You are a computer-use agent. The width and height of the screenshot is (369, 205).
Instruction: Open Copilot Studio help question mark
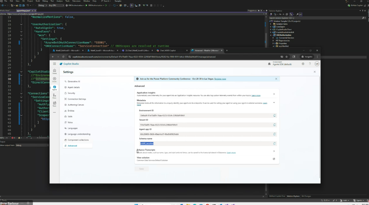[310, 64]
